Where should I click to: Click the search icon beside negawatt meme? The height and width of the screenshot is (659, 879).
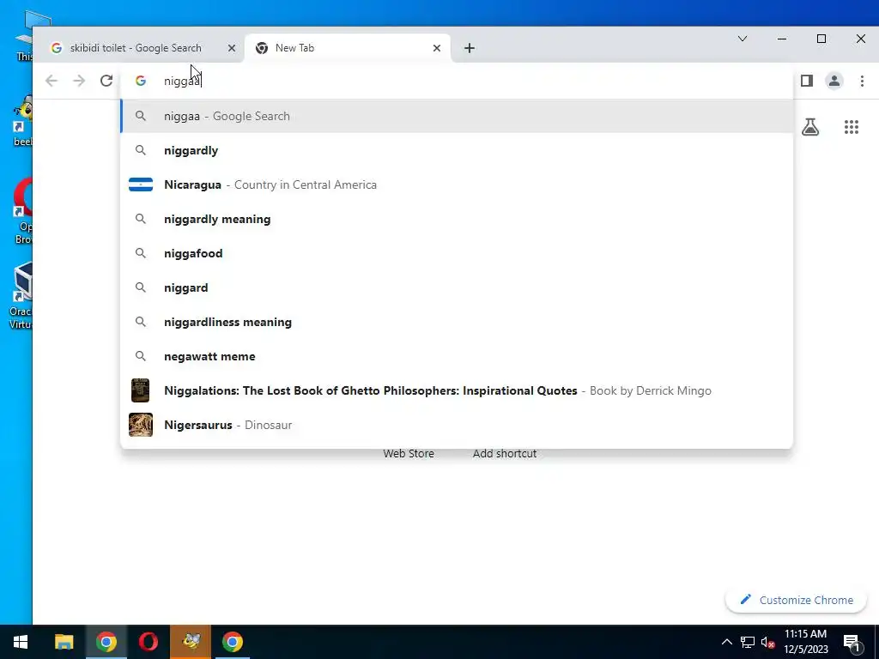coord(141,356)
